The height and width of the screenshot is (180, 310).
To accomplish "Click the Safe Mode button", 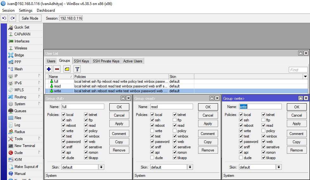I will click(x=30, y=18).
